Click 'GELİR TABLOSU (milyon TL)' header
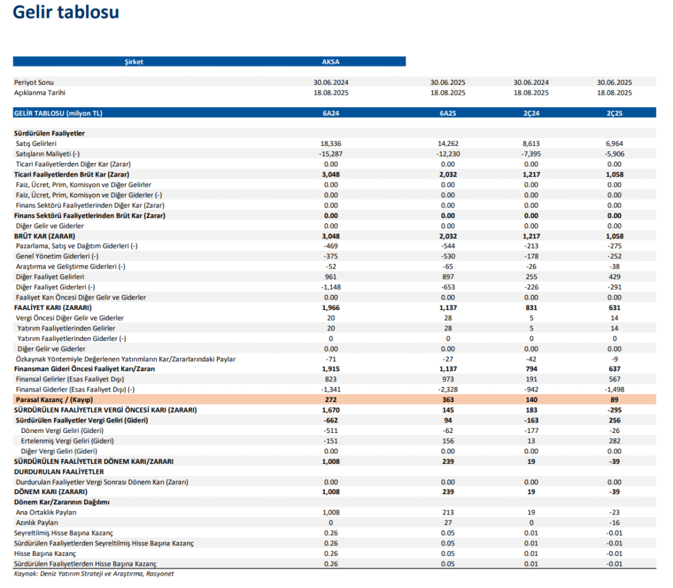This screenshot has width=673, height=588. point(58,113)
